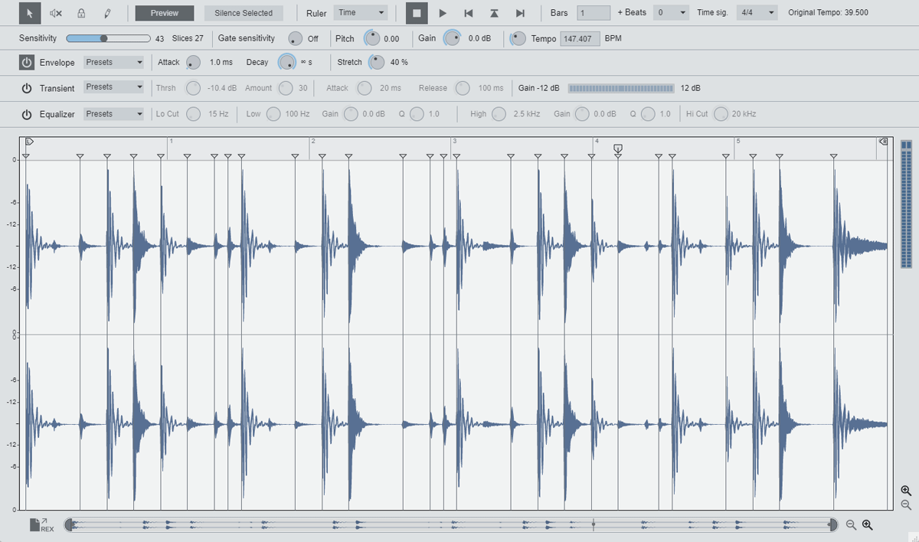Open the Time signature 4/4 dropdown
This screenshot has height=542, width=919.
(x=757, y=13)
